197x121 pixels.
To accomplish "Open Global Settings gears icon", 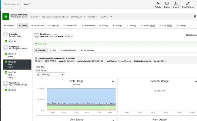I will [188, 4].
